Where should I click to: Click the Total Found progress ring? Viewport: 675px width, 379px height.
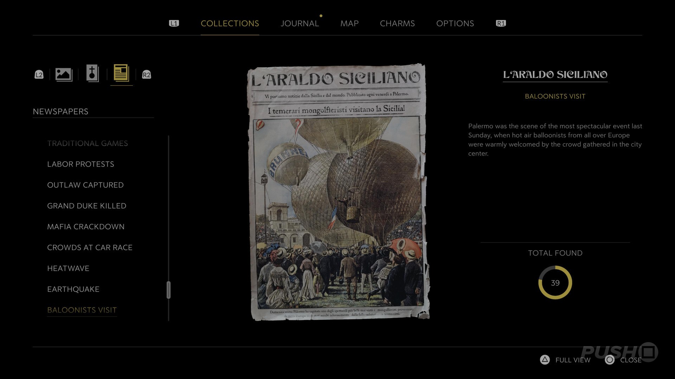[555, 282]
